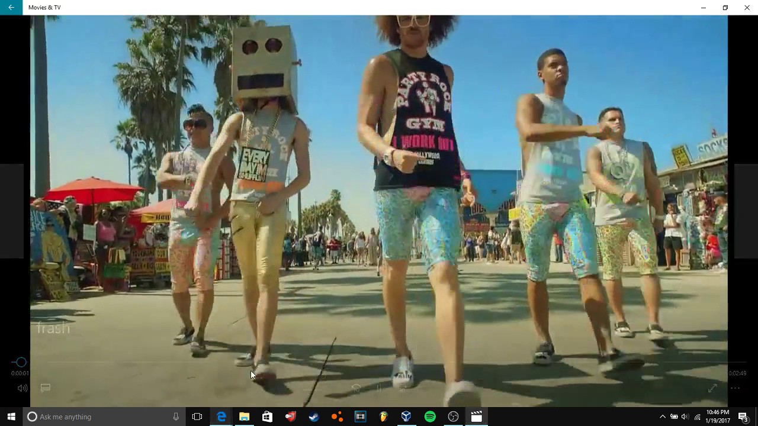758x426 pixels.
Task: Restore down the Movies & TV window
Action: click(x=725, y=8)
